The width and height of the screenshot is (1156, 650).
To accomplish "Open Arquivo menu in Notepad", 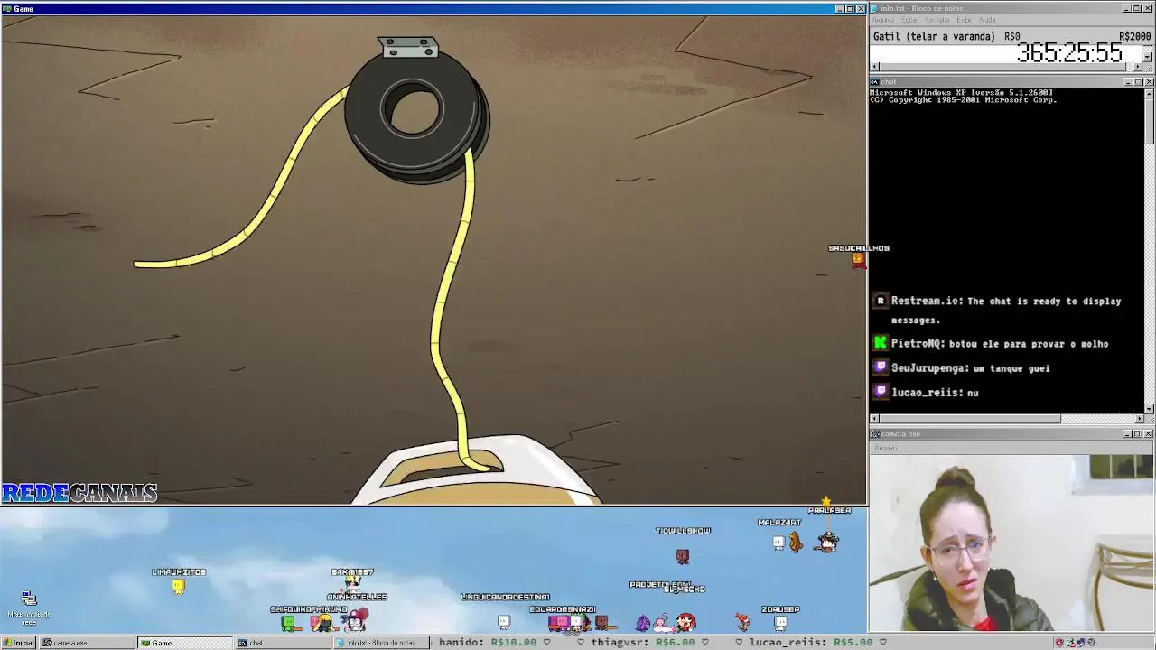I will click(x=883, y=20).
